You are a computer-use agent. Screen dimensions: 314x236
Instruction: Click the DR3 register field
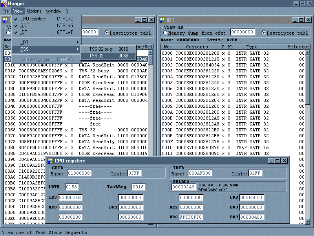[x=252, y=207]
